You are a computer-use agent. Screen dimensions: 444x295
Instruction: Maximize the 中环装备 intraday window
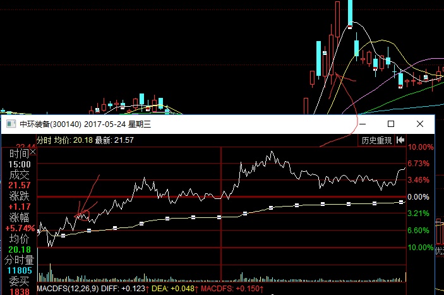tap(391, 124)
